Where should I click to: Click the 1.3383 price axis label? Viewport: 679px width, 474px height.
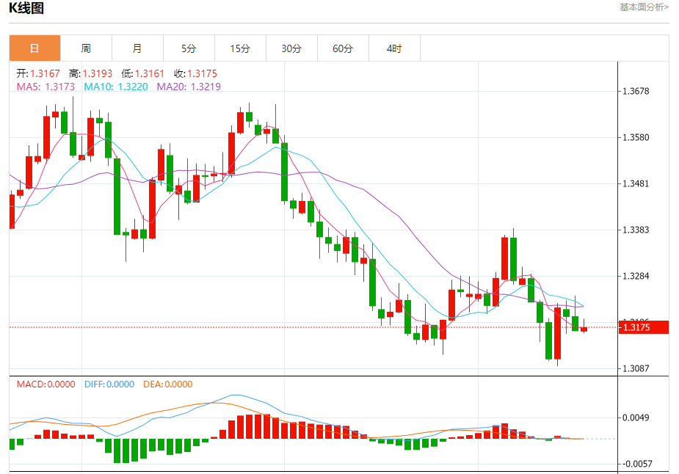[636, 230]
